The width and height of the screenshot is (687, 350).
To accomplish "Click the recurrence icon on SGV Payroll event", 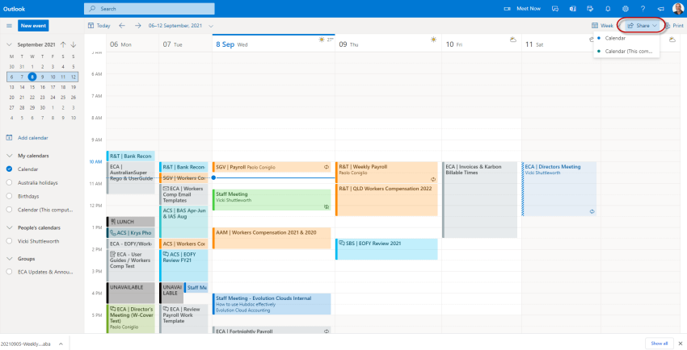I will point(326,167).
